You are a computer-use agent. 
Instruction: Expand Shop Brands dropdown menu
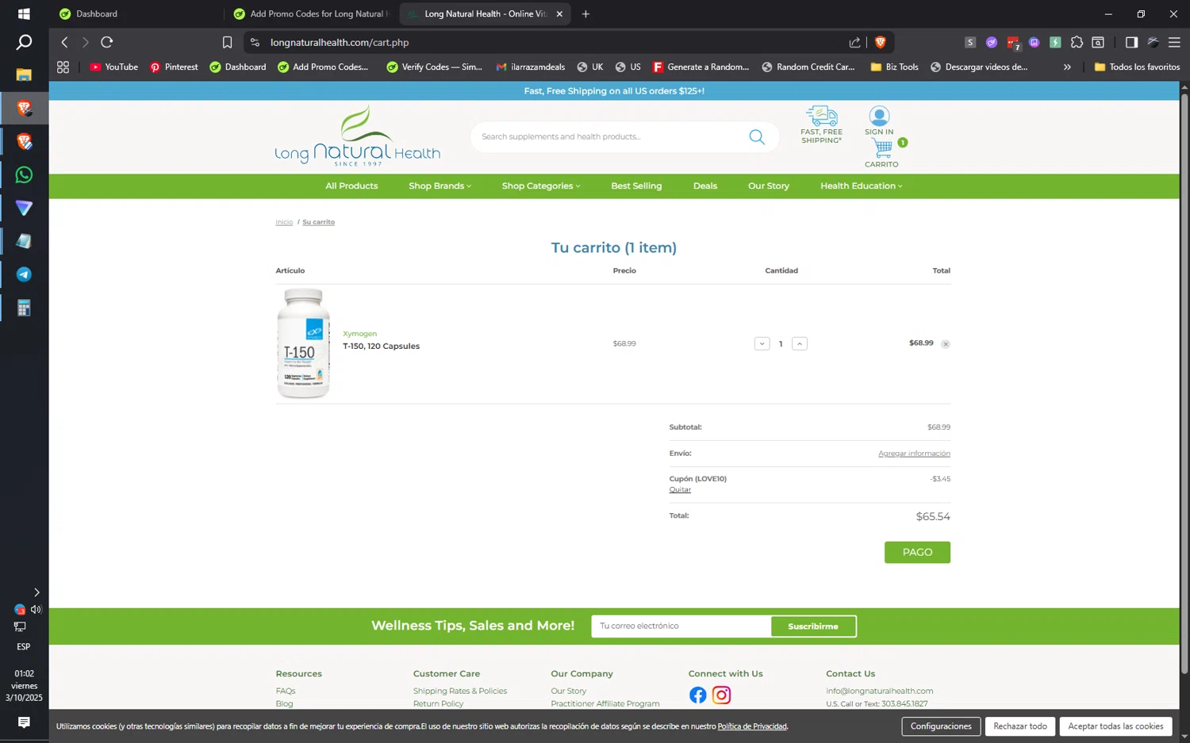[440, 186]
